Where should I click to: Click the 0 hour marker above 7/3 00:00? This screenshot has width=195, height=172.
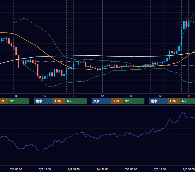point(16,96)
